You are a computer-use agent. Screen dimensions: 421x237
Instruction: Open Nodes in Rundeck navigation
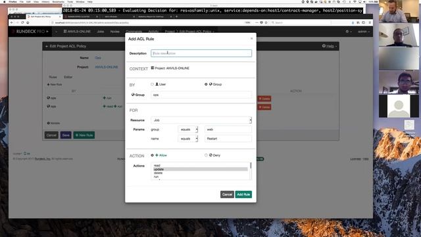[x=115, y=32]
